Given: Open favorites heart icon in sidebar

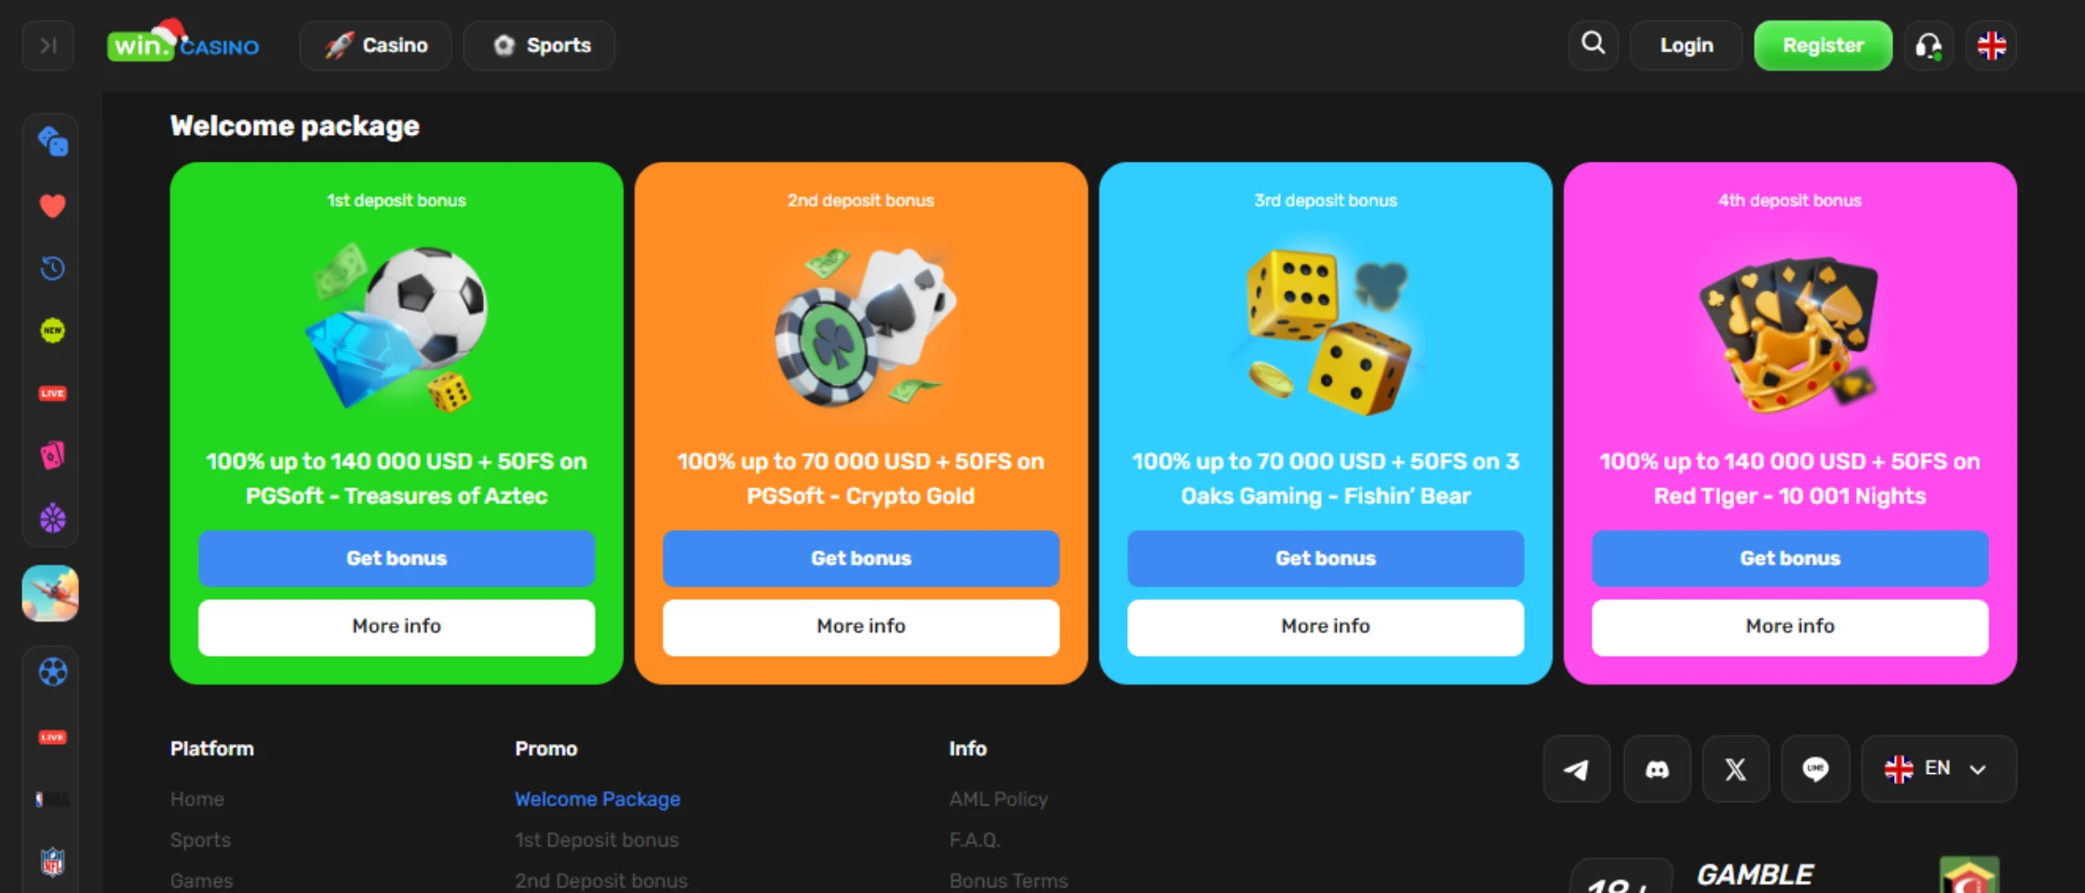Looking at the screenshot, I should 52,206.
